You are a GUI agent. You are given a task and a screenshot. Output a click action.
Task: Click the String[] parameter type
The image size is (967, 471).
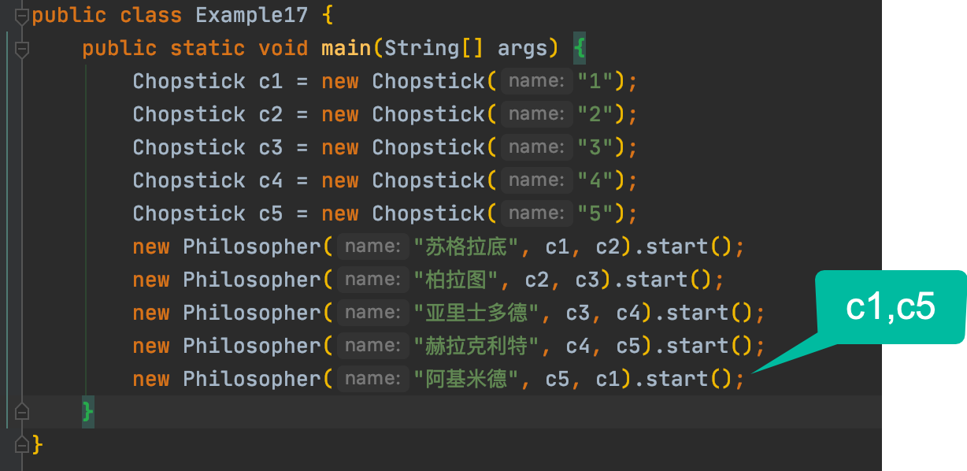click(434, 48)
